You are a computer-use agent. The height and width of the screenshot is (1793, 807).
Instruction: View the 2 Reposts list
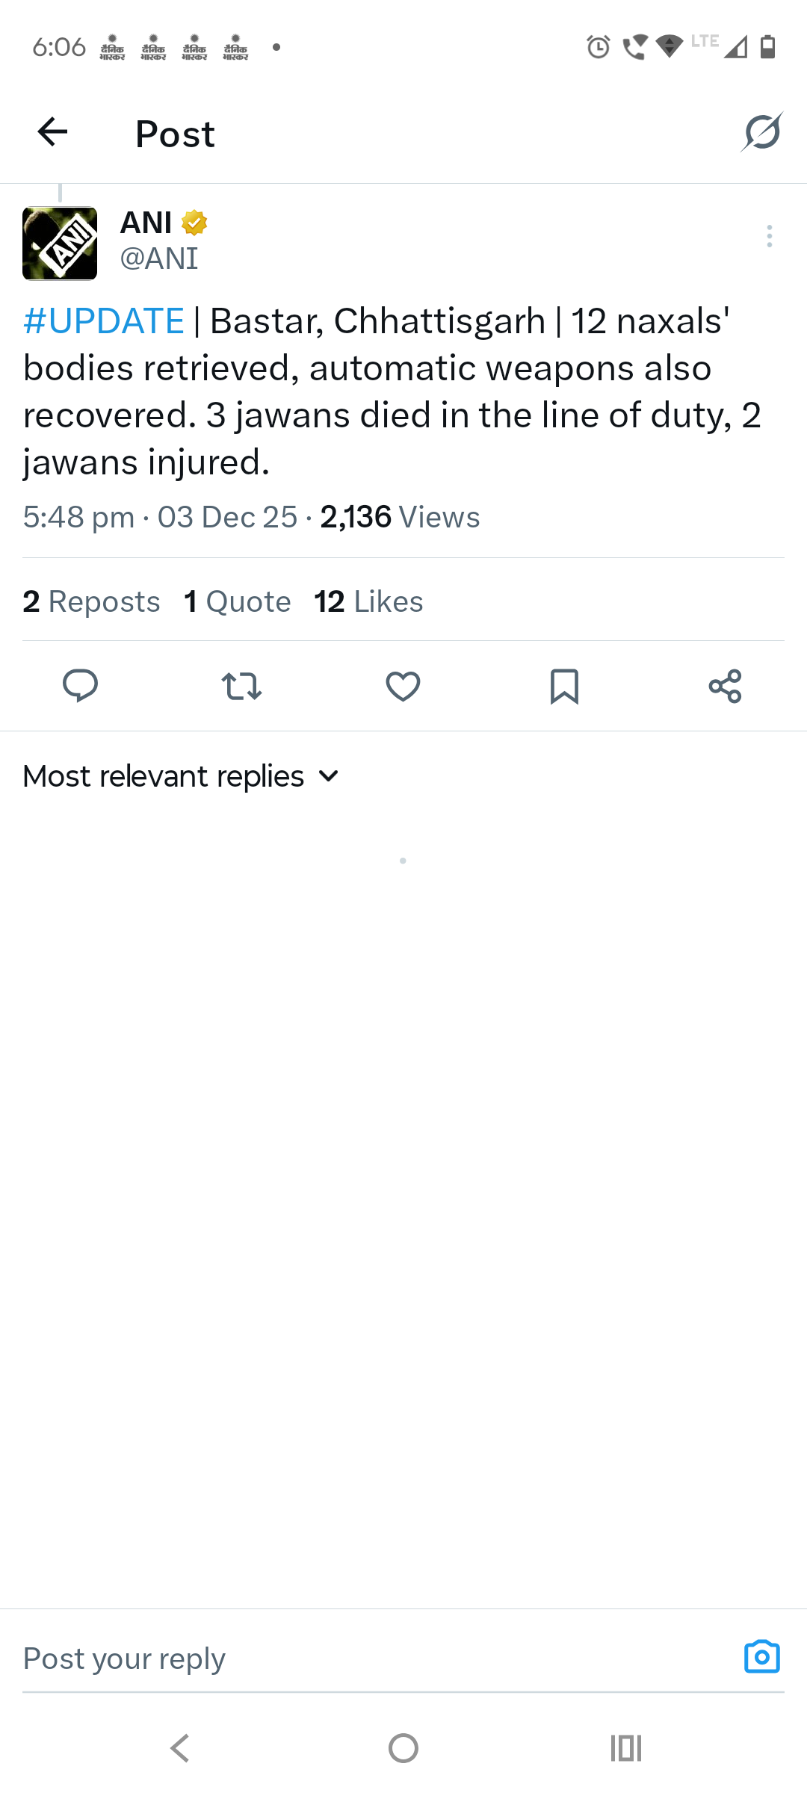coord(91,601)
